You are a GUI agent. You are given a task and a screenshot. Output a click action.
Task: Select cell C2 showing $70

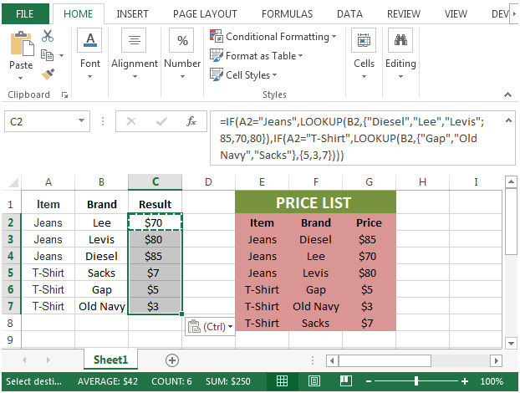[x=155, y=222]
